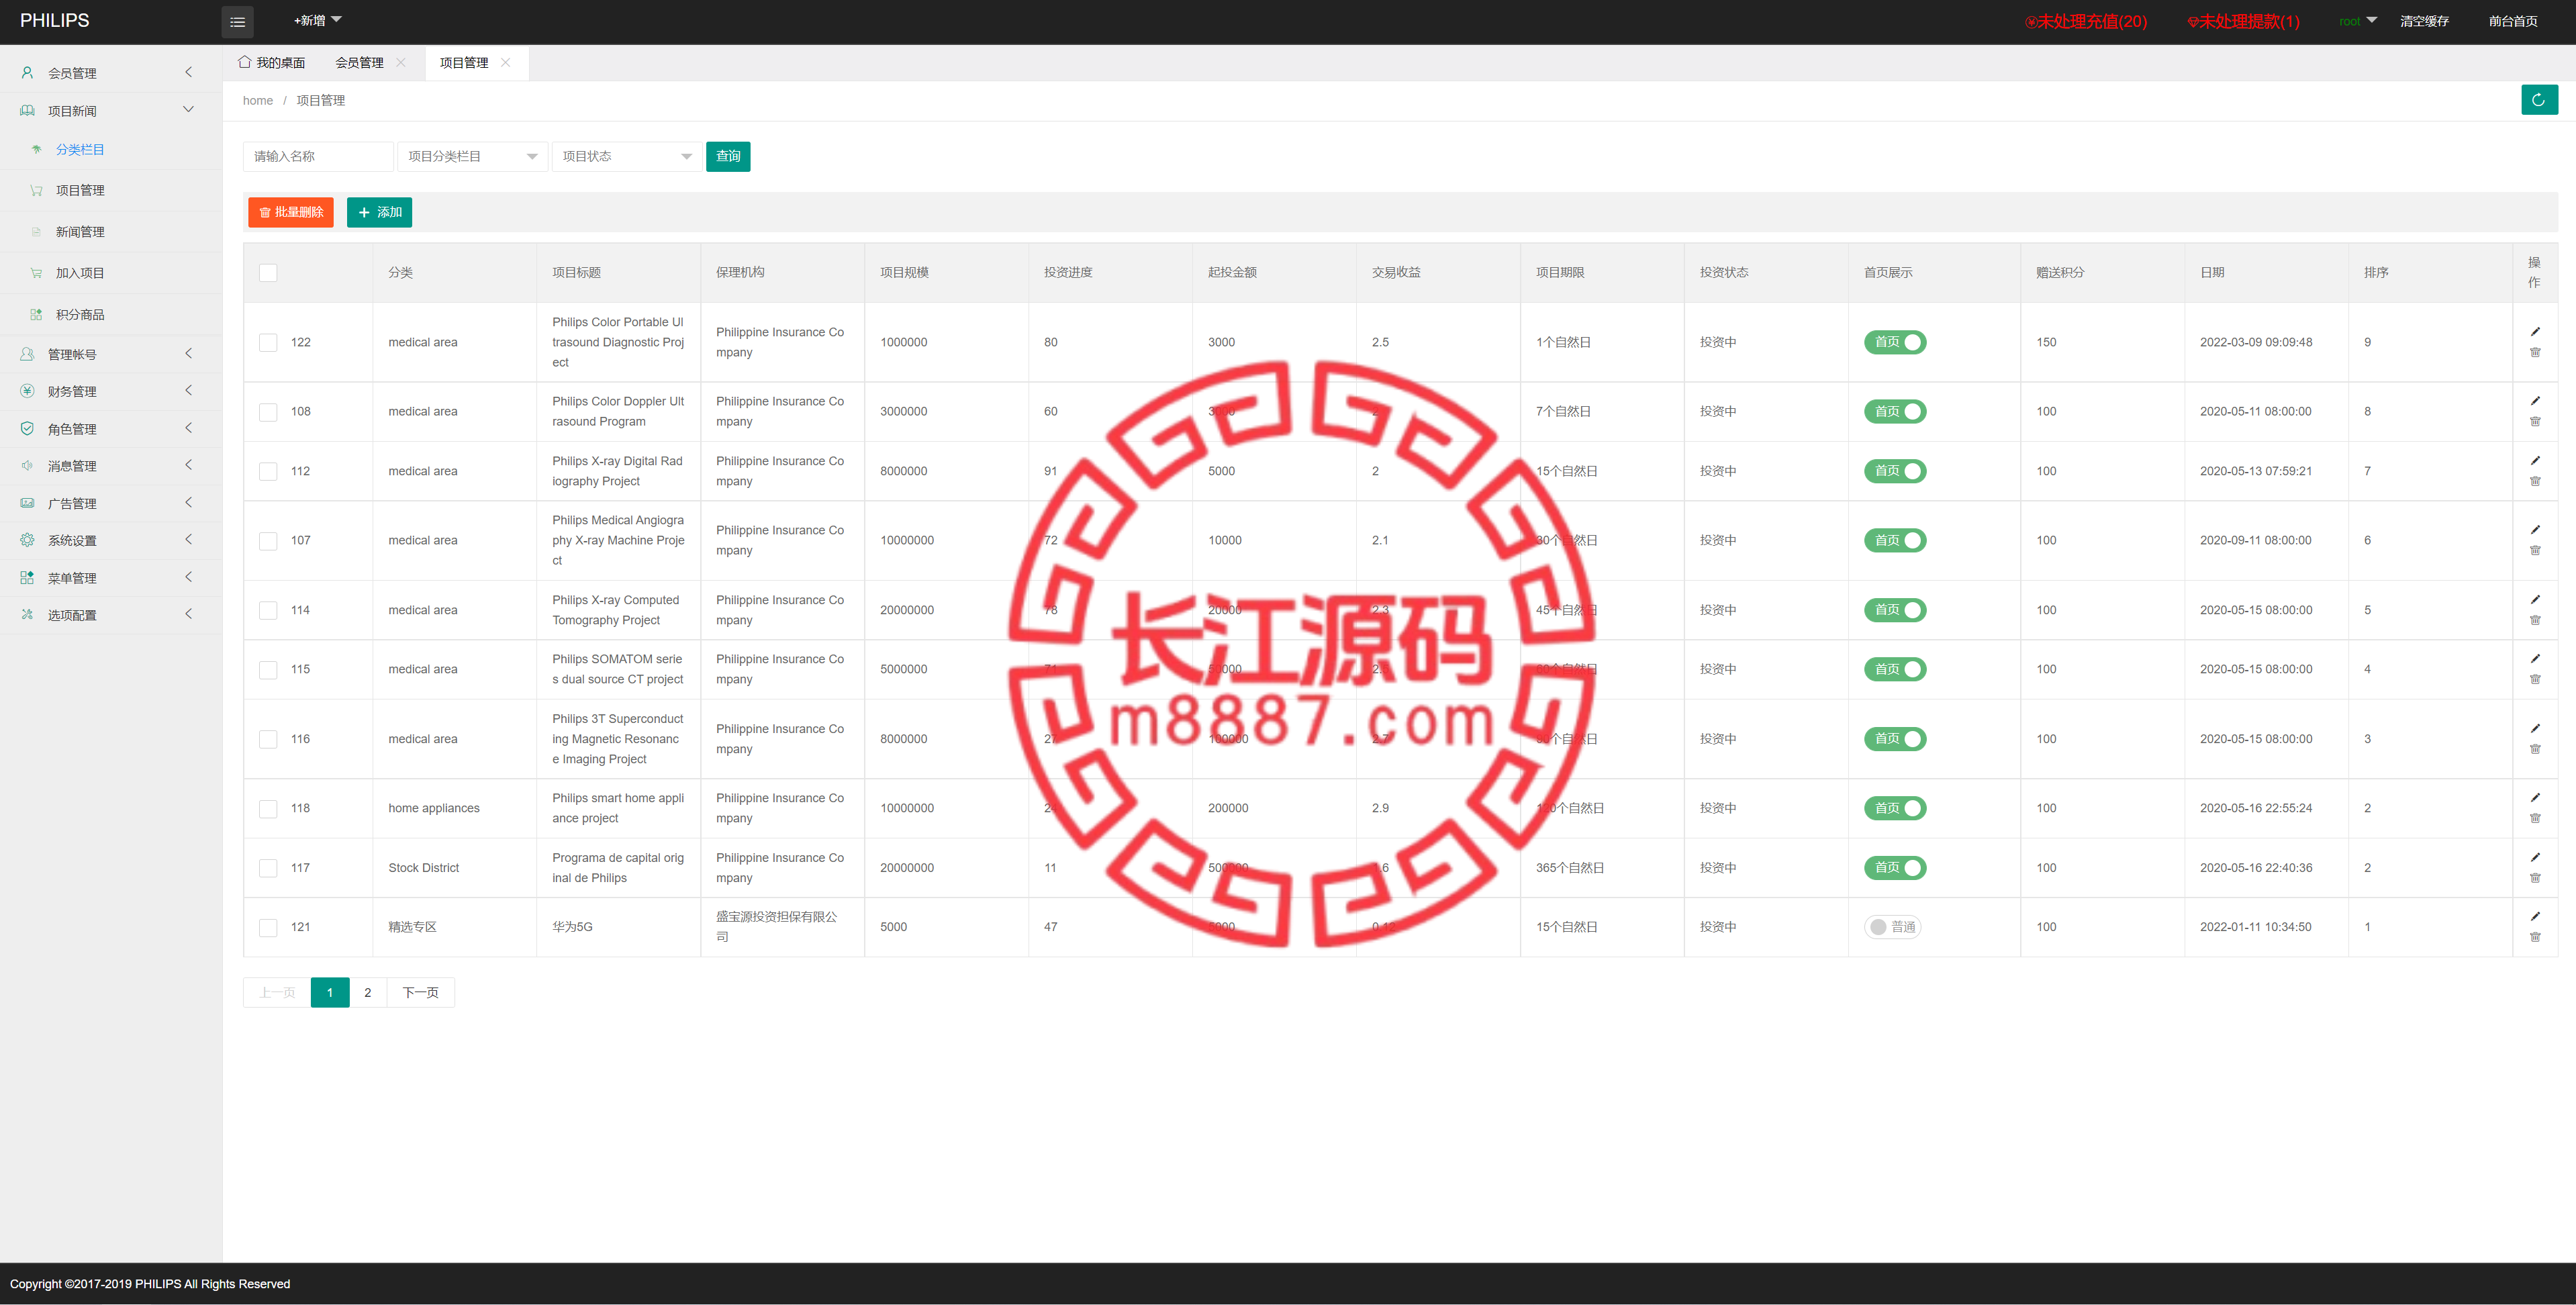Click the 添加 button
Viewport: 2576px width, 1305px height.
(379, 212)
